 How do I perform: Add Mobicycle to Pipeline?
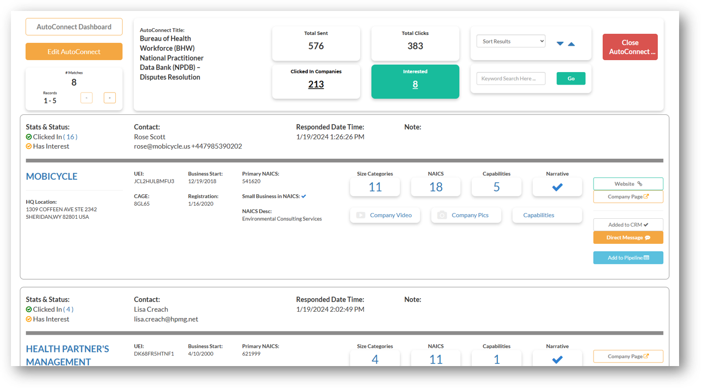628,258
